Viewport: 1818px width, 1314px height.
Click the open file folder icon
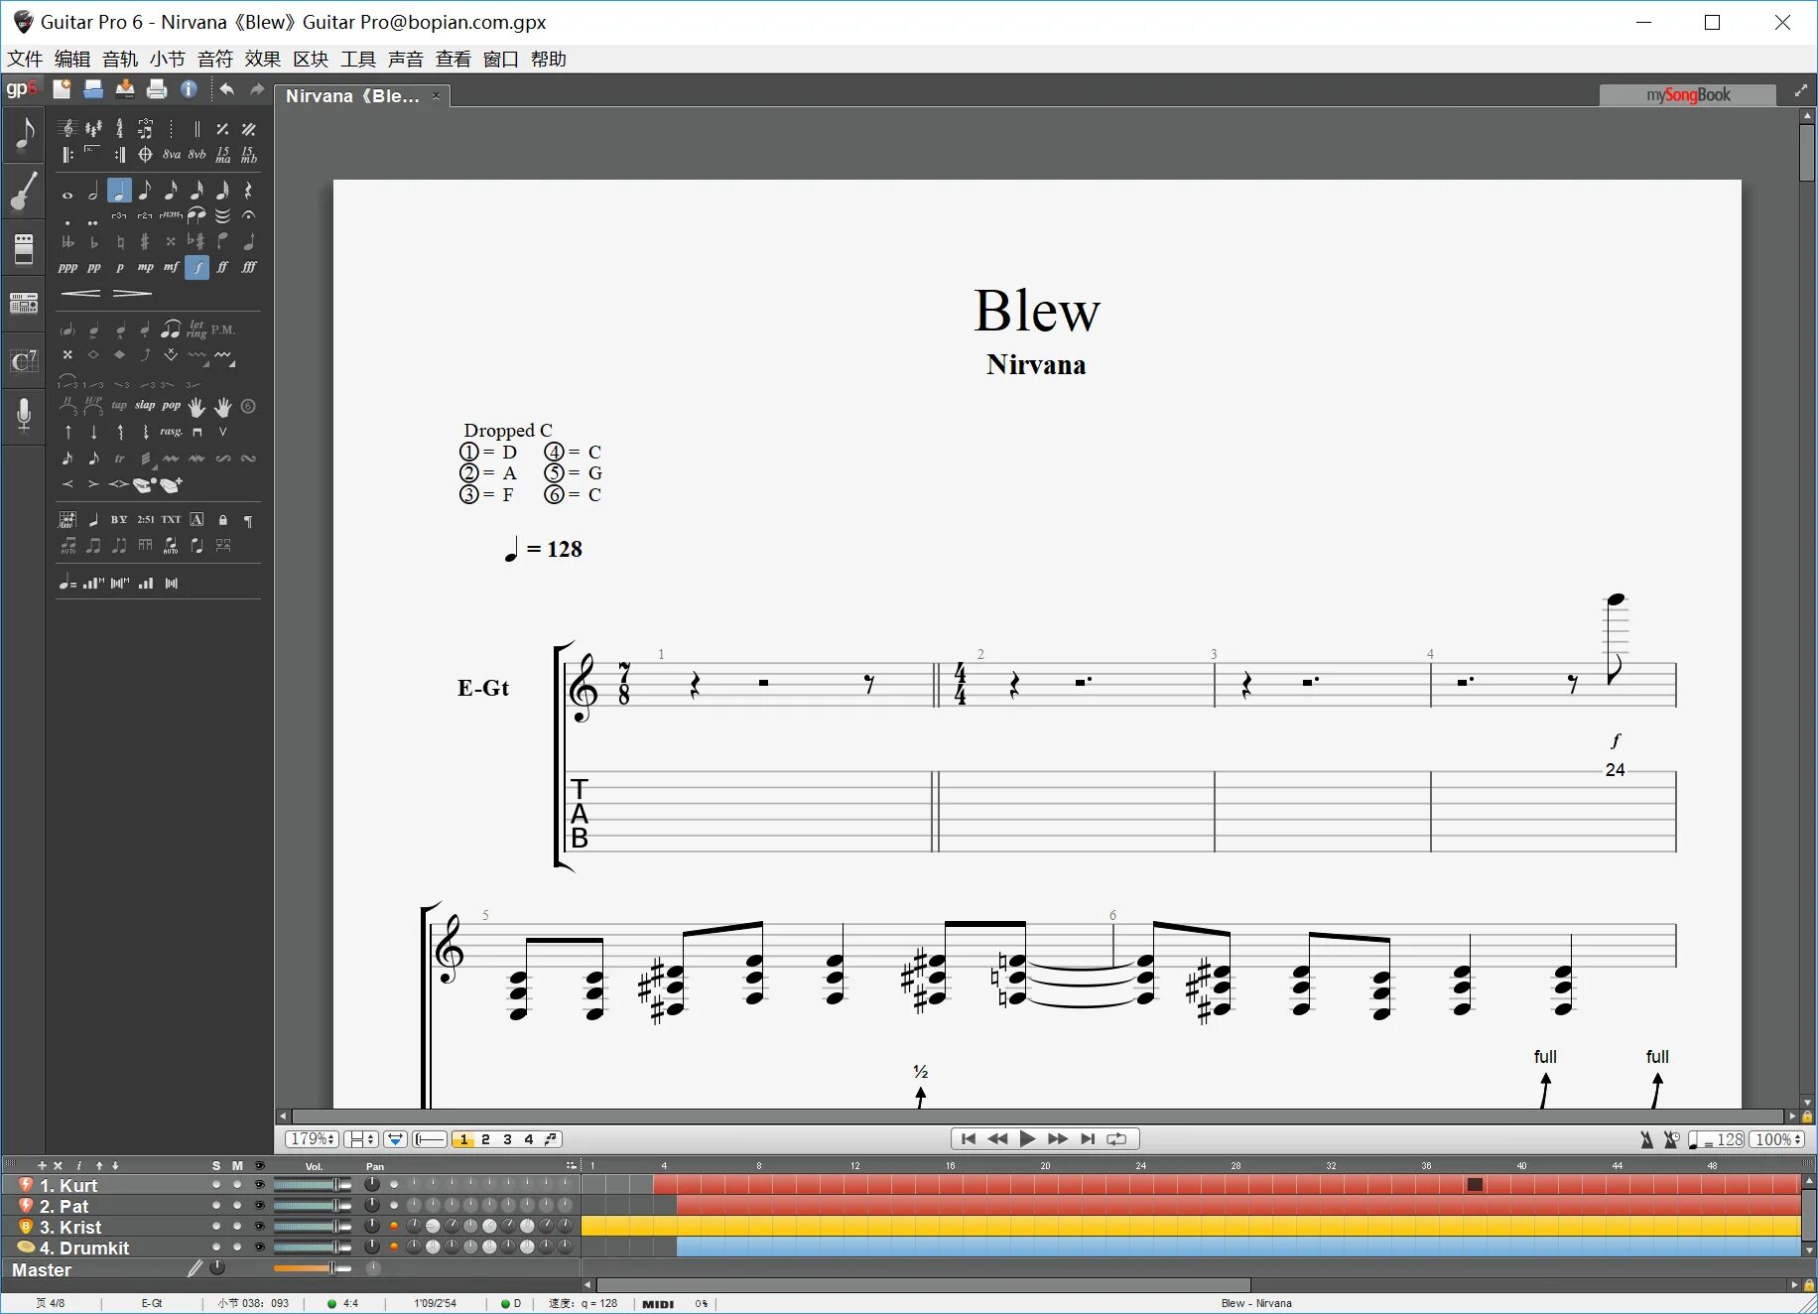coord(93,89)
